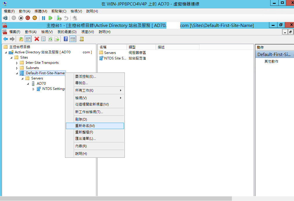Screen dimensions: 294x201
Task: Click the horizontal scrollbar at the bottom of the VM window
Action: 116,199
